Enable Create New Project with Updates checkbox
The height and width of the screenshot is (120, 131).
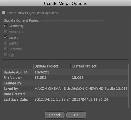tap(4, 13)
